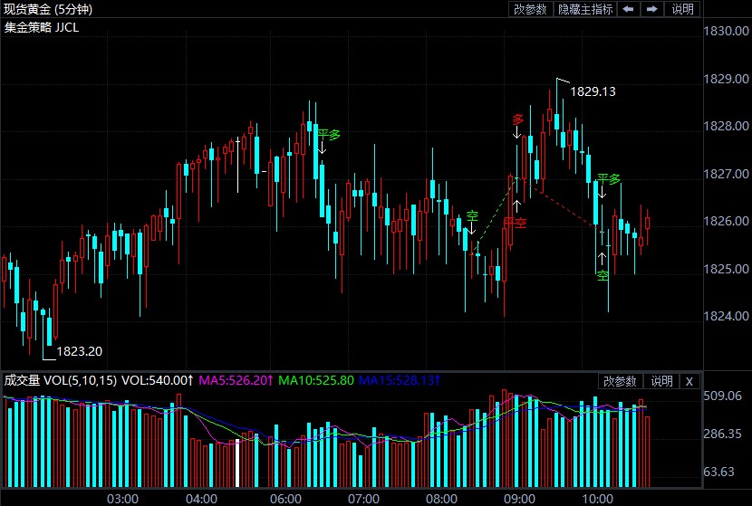Click the 平多 signal near 06:30
Image resolution: width=752 pixels, height=506 pixels.
(x=329, y=135)
